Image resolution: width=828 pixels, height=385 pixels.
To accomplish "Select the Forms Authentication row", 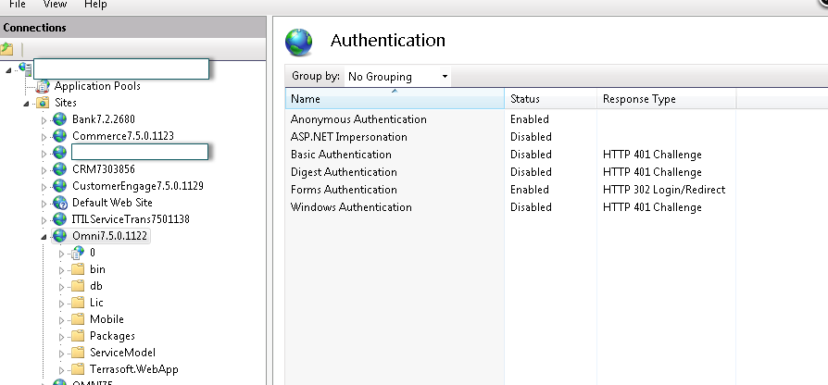I will click(x=344, y=190).
